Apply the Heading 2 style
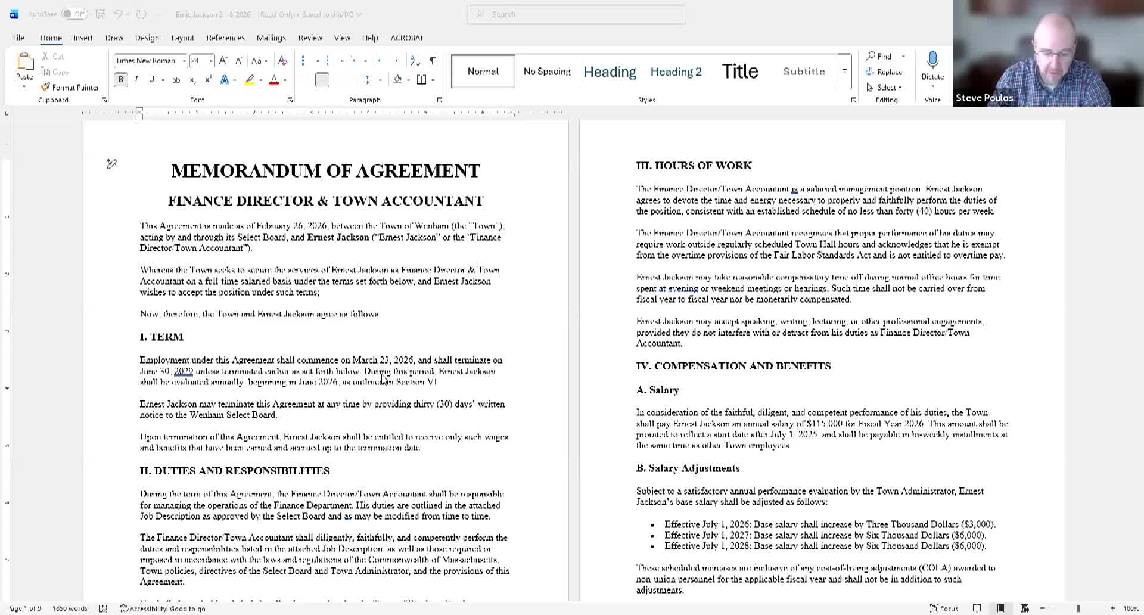Screen dimensions: 1144x615 676,72
